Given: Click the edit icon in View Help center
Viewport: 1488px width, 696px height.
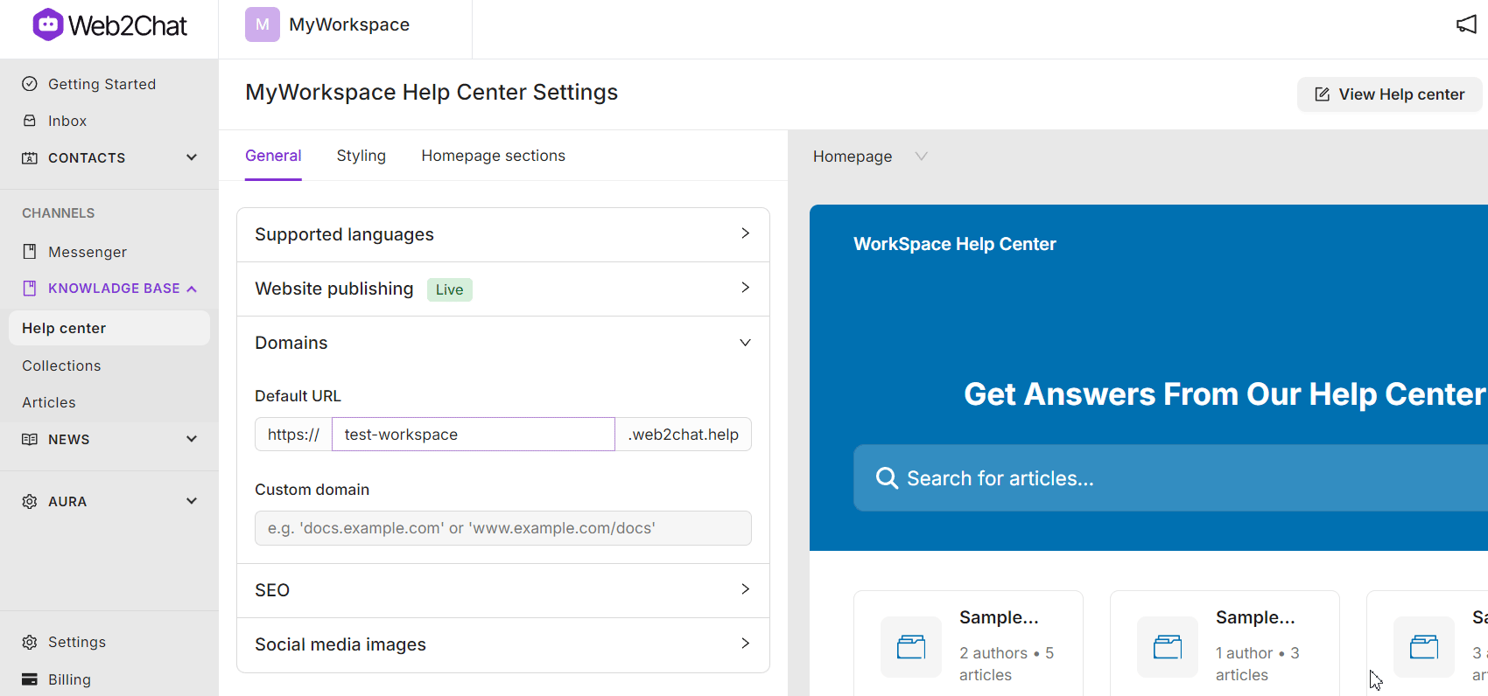Looking at the screenshot, I should pos(1323,94).
